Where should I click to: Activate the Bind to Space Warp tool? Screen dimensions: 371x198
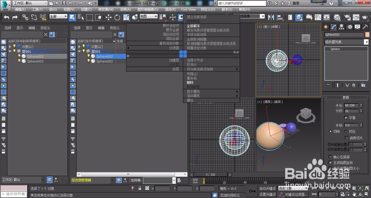coord(43,17)
